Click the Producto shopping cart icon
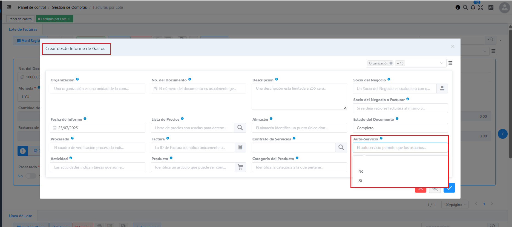 [240, 167]
